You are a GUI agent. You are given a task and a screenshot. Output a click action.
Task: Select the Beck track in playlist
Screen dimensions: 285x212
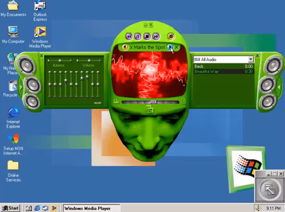[223, 66]
